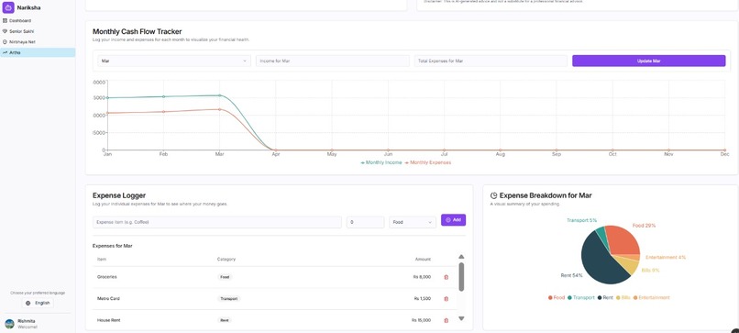Click Rishmita's profile avatar
Screen dimensions: 739x333
(x=9, y=324)
